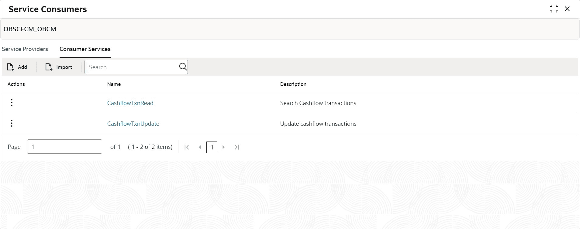Image resolution: width=580 pixels, height=229 pixels.
Task: Go to first page arrow
Action: (x=187, y=147)
